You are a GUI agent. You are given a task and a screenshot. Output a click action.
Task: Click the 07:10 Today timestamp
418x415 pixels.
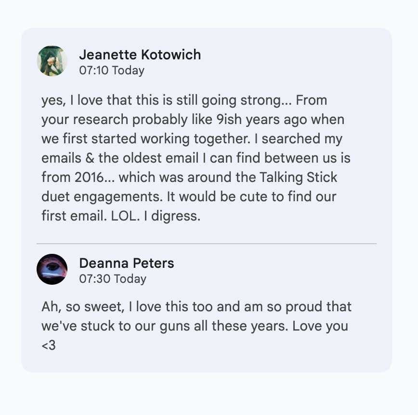(x=112, y=70)
